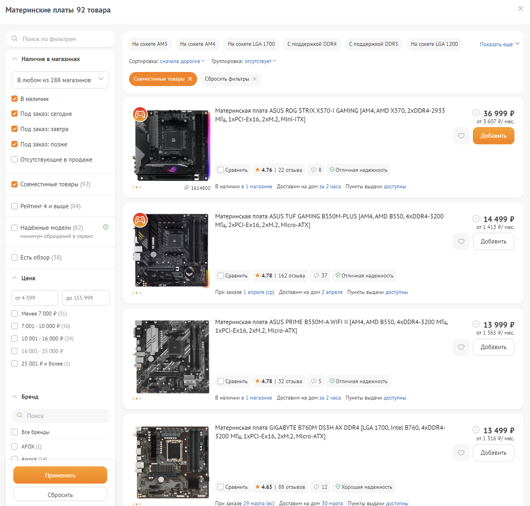The image size is (530, 506).
Task: Click the до 155 999 maximum price field
Action: [86, 298]
